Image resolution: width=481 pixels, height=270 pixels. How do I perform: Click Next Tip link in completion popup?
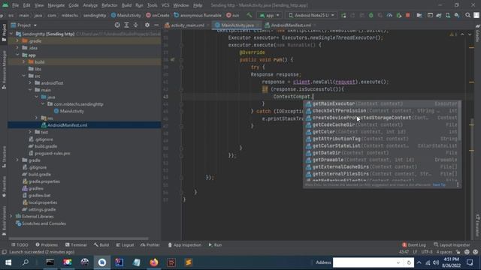point(439,185)
